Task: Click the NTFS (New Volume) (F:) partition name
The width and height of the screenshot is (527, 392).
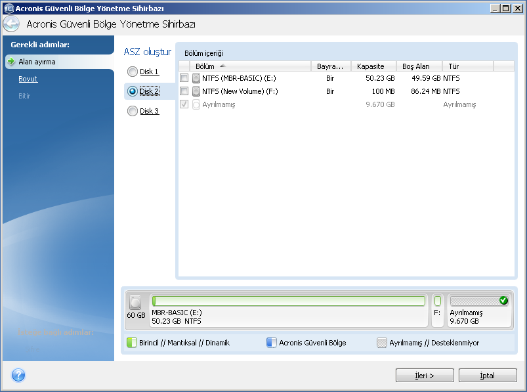Action: click(x=240, y=91)
